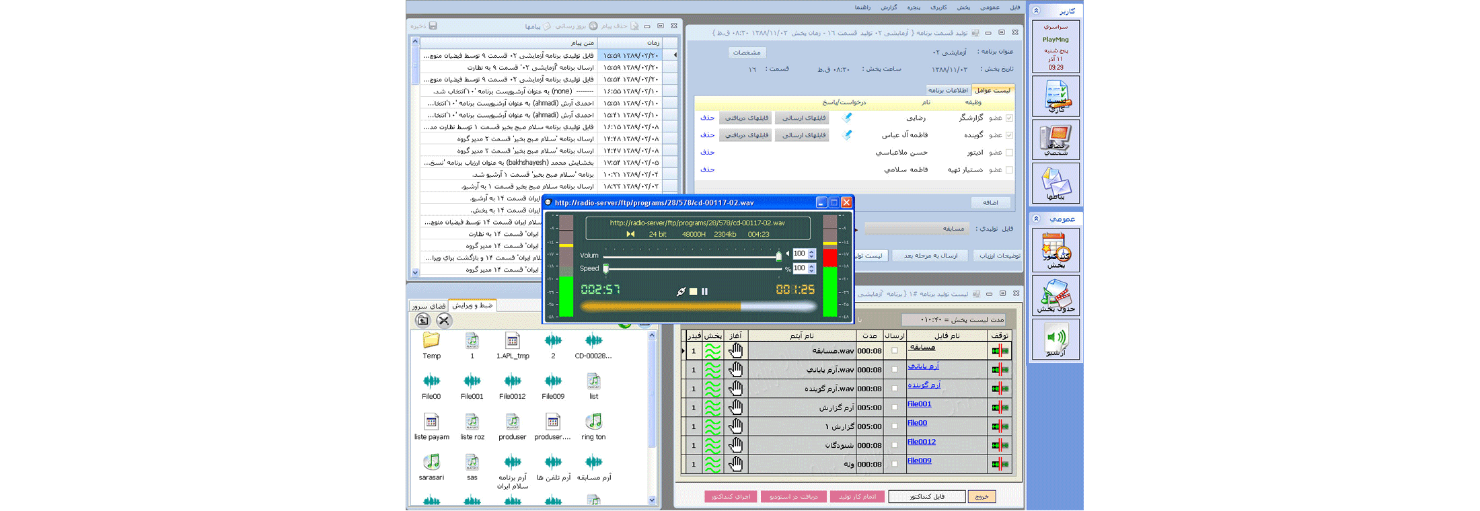Open the broadcast schedule (جدول پخش) icon
Screen dimensions: 1480x511
[x=1056, y=296]
